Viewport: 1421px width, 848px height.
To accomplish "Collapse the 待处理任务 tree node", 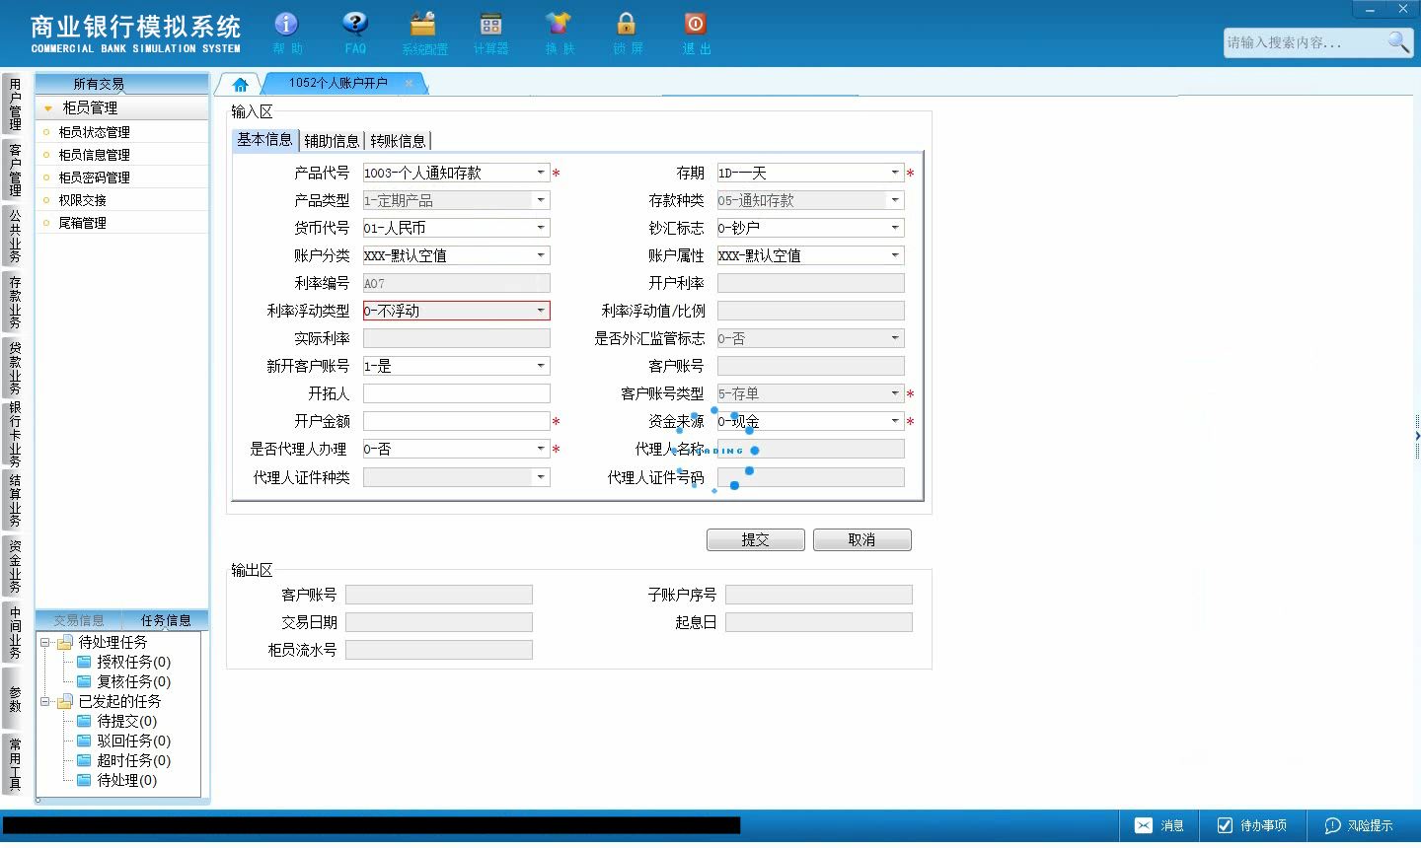I will (44, 643).
